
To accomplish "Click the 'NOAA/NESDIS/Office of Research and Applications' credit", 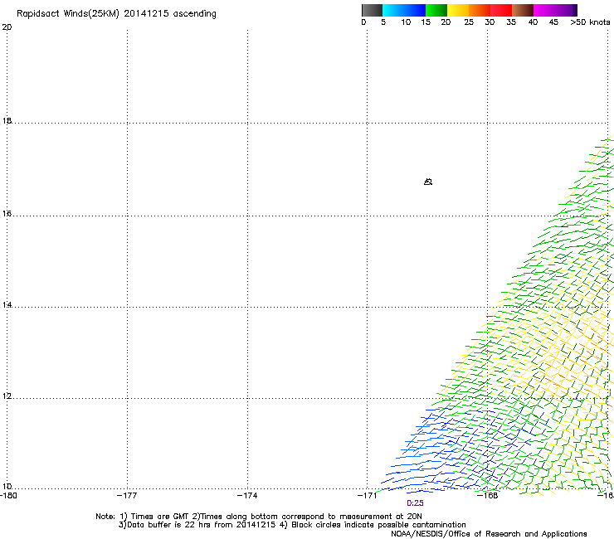I will tap(489, 534).
